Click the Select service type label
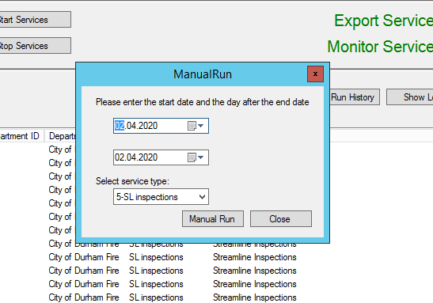Image resolution: width=433 pixels, height=303 pixels. pyautogui.click(x=132, y=181)
